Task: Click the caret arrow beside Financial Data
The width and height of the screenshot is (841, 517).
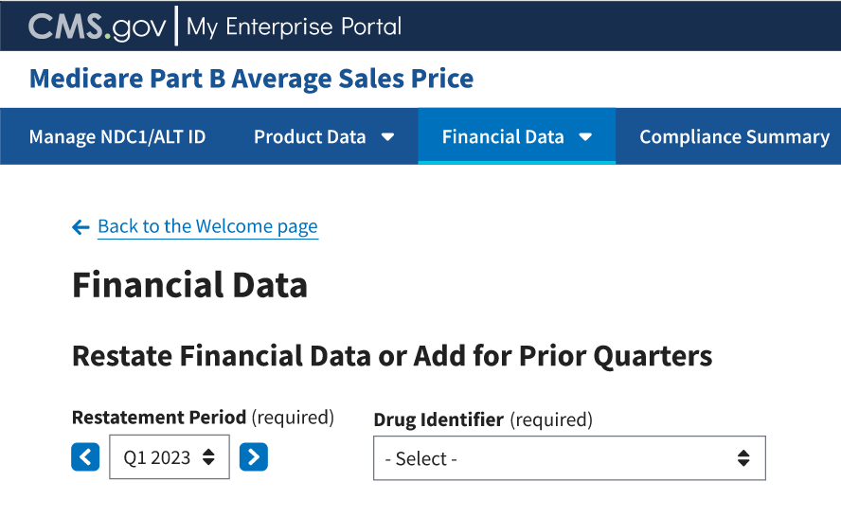Action: tap(585, 137)
